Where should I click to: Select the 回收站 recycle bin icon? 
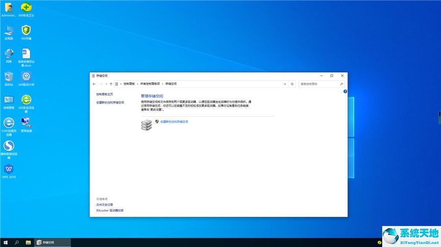click(9, 77)
